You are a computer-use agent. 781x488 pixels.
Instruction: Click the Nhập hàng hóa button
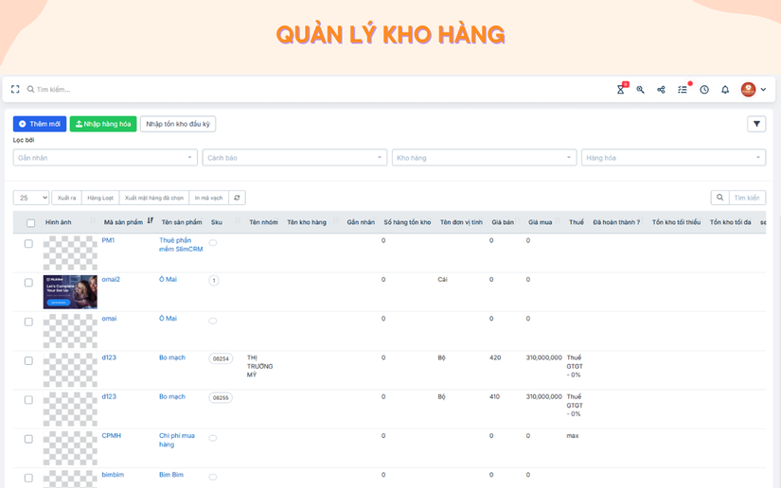coord(103,124)
